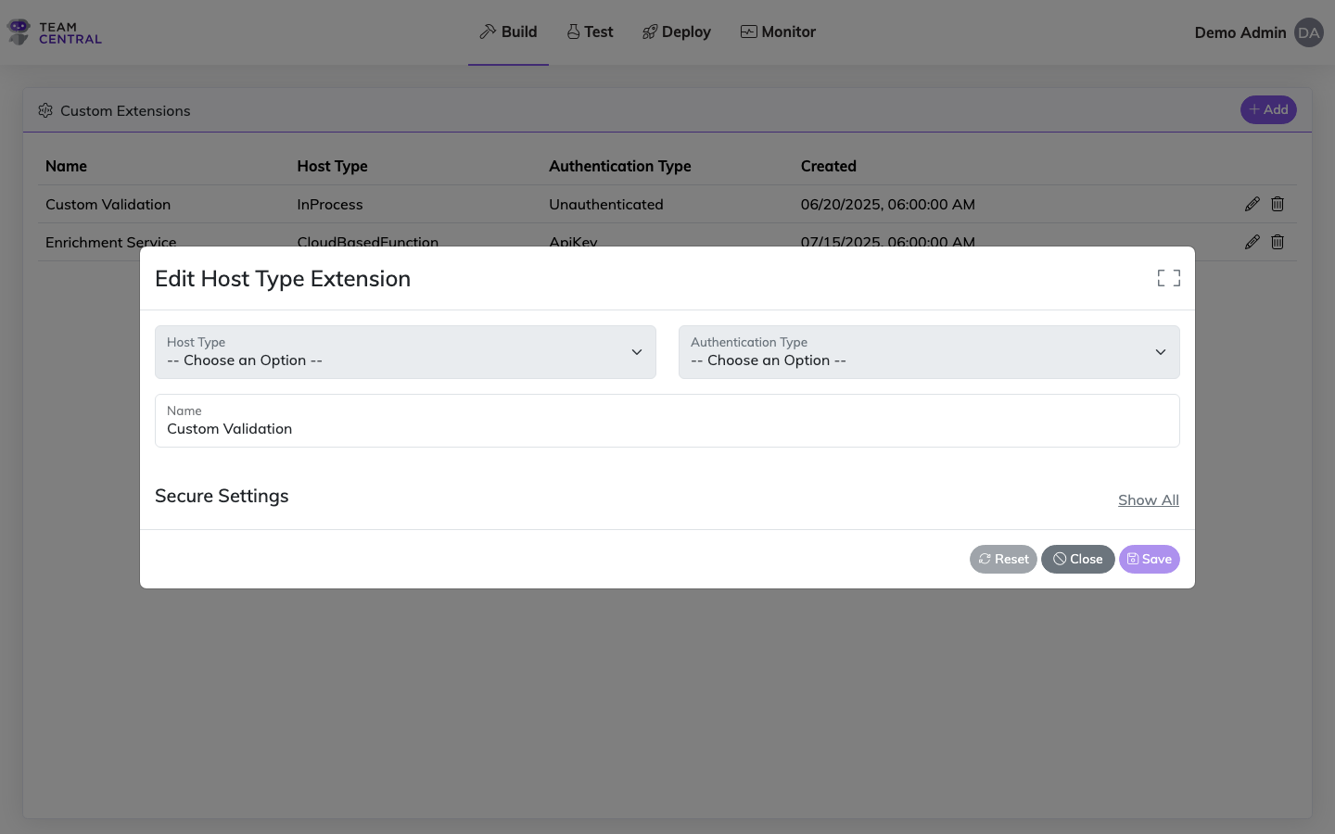The width and height of the screenshot is (1335, 834).
Task: Click the DA admin avatar
Action: (x=1308, y=32)
